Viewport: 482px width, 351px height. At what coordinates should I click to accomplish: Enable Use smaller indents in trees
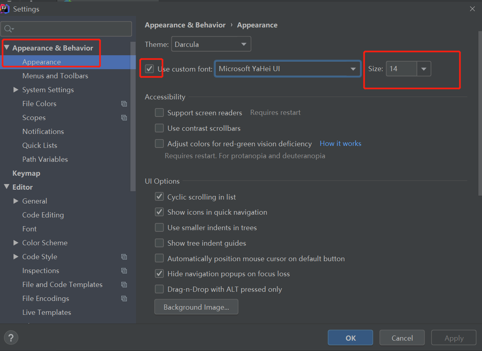(x=159, y=227)
